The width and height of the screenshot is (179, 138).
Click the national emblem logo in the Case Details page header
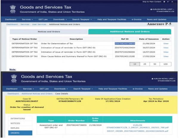(x=14, y=79)
